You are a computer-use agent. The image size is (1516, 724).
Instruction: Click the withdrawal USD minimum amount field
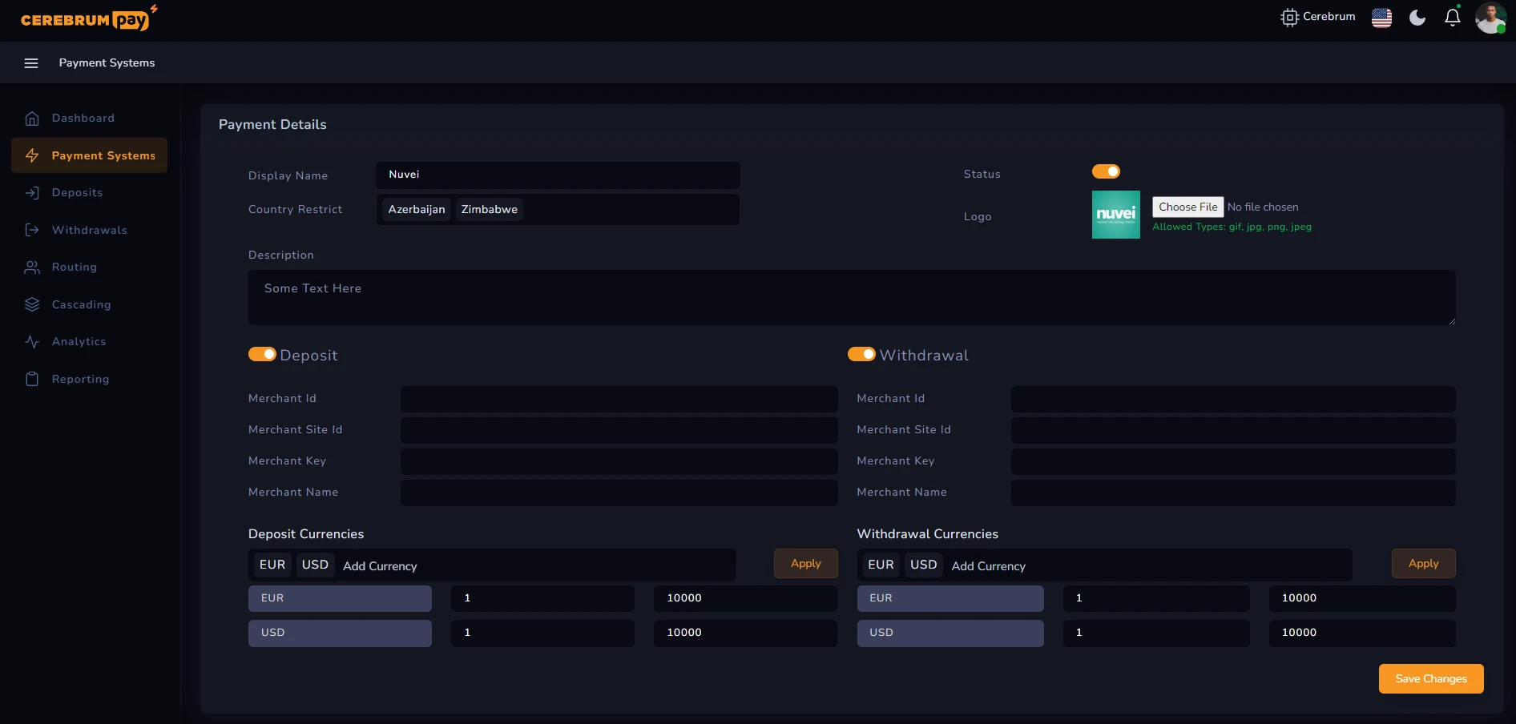coord(1156,633)
